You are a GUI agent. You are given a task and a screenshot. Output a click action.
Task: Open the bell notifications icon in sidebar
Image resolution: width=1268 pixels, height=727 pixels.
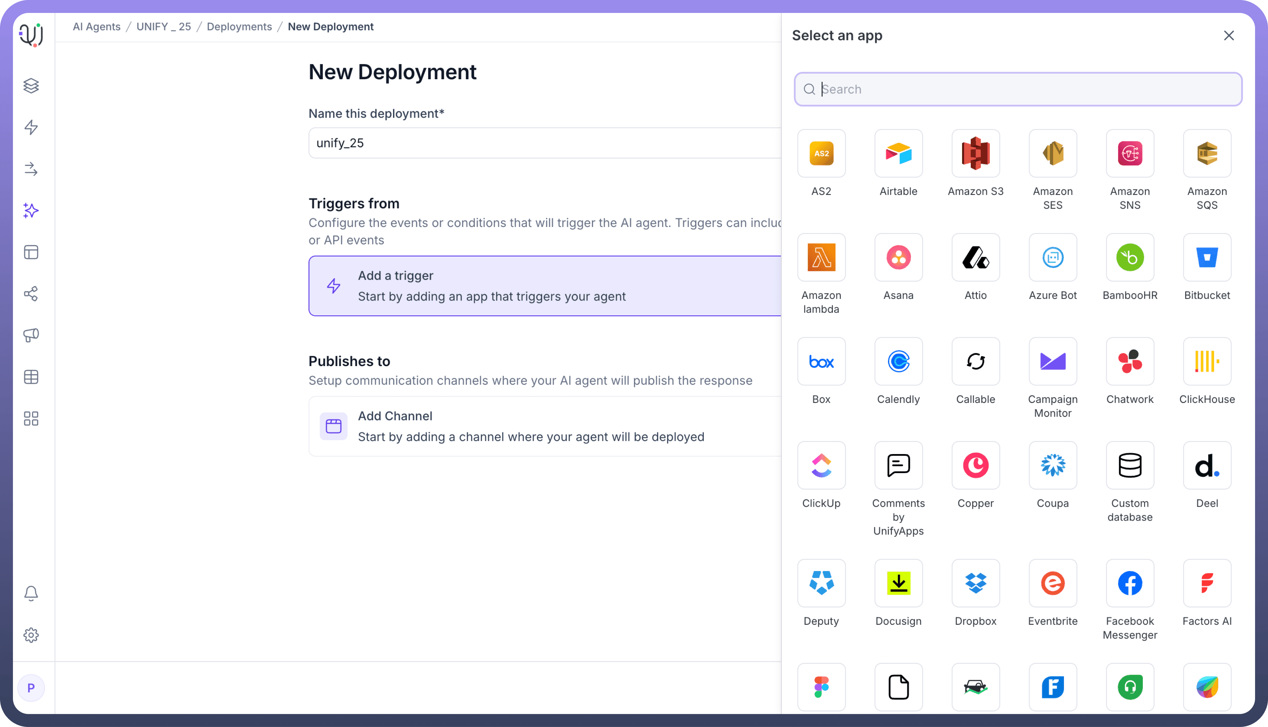(31, 593)
